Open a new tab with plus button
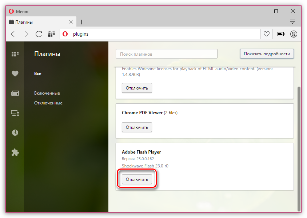 [x=82, y=22]
